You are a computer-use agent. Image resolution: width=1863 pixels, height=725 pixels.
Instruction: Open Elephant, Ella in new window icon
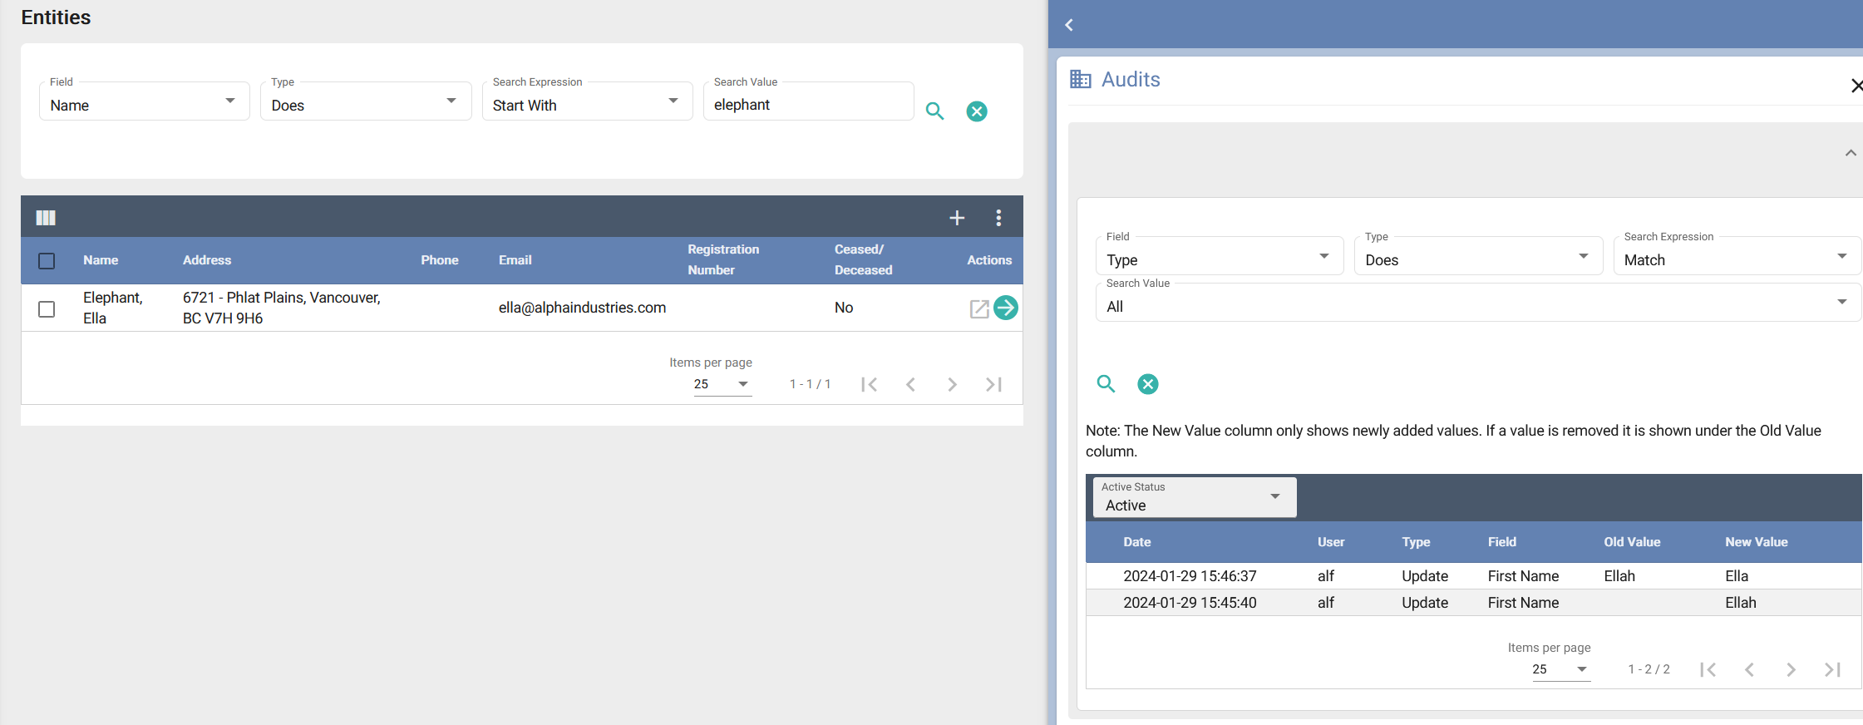[979, 308]
